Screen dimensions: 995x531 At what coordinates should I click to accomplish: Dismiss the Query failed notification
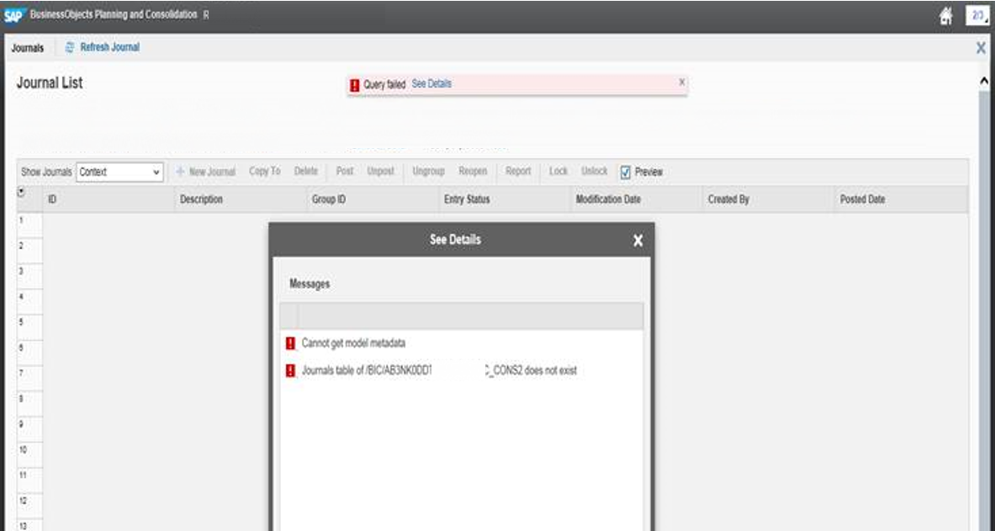(681, 82)
